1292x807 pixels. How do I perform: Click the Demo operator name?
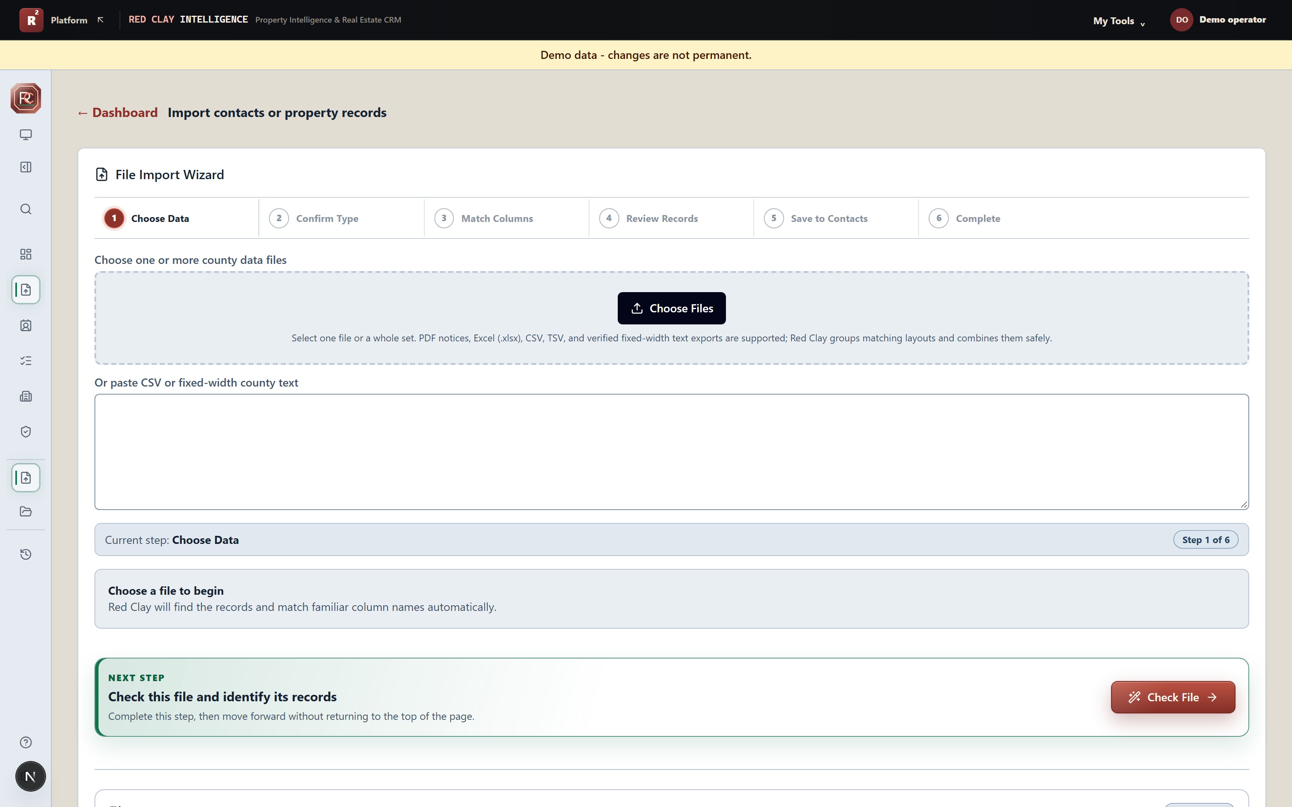tap(1232, 20)
